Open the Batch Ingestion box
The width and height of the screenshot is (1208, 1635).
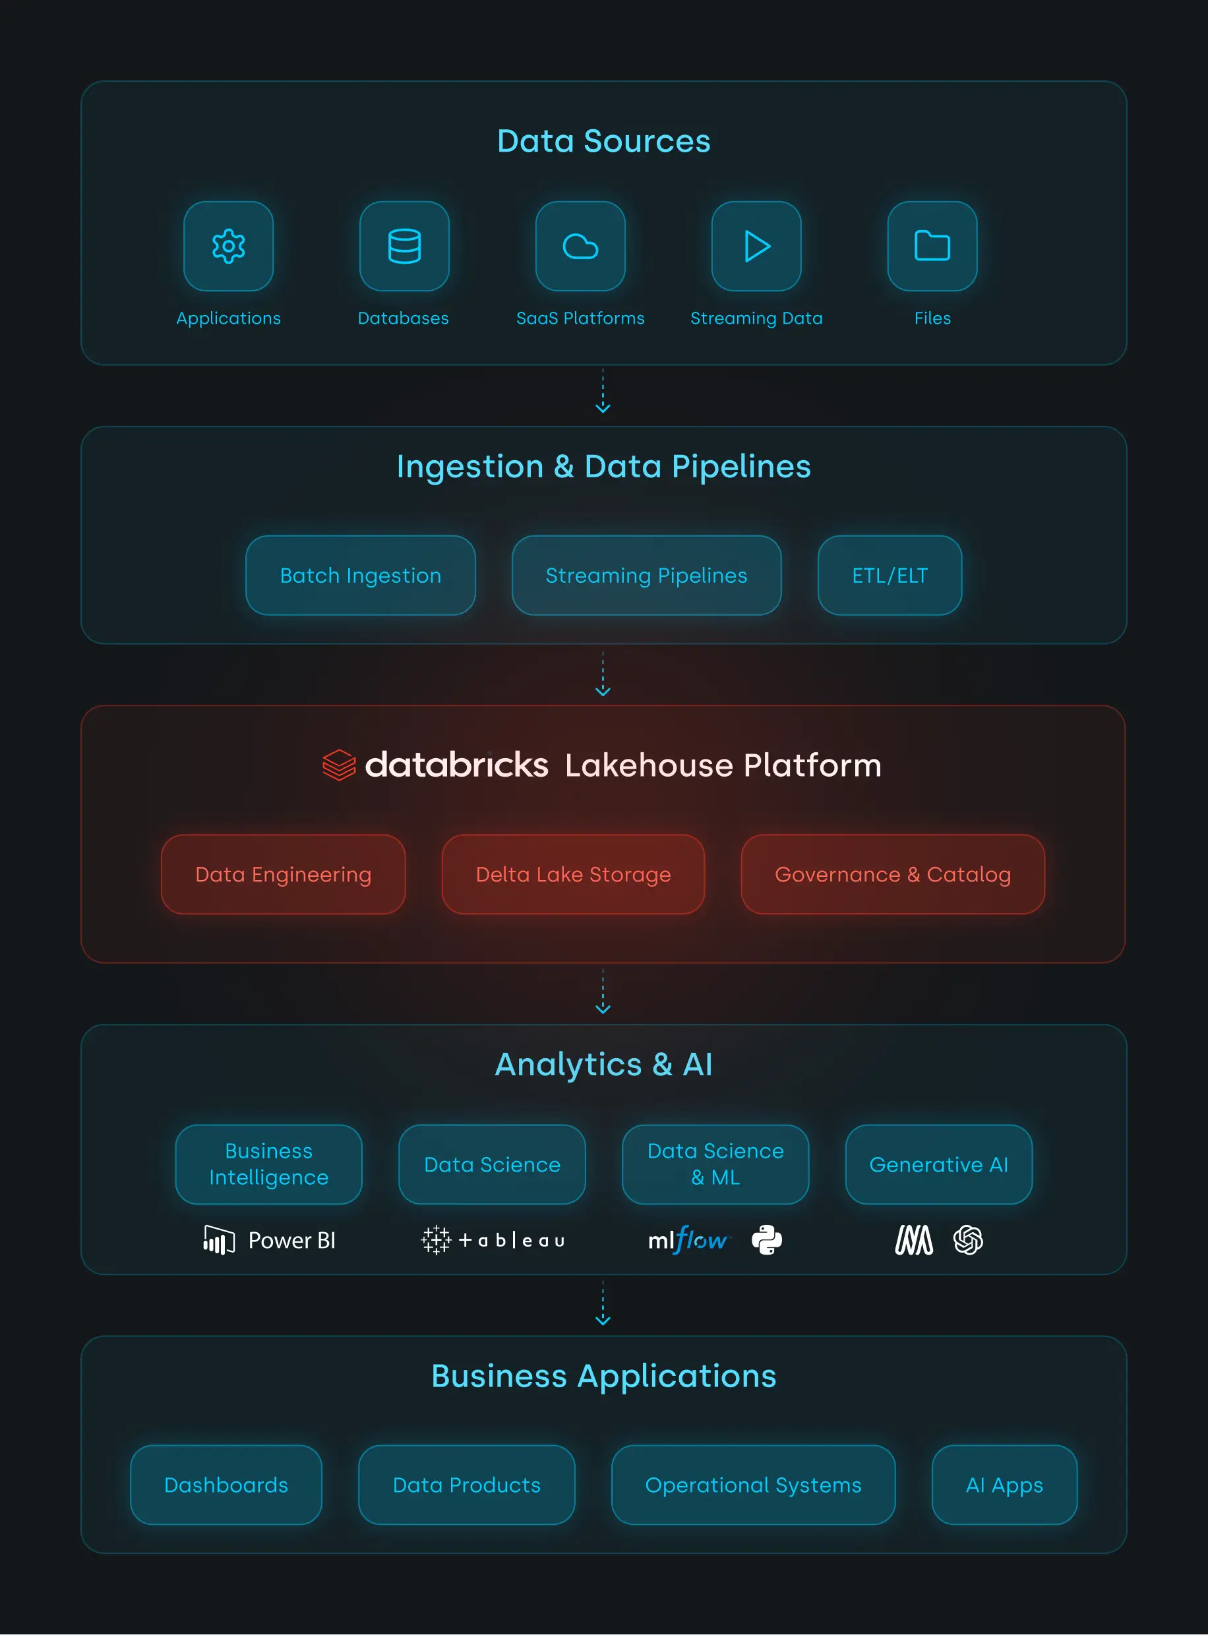pos(360,575)
